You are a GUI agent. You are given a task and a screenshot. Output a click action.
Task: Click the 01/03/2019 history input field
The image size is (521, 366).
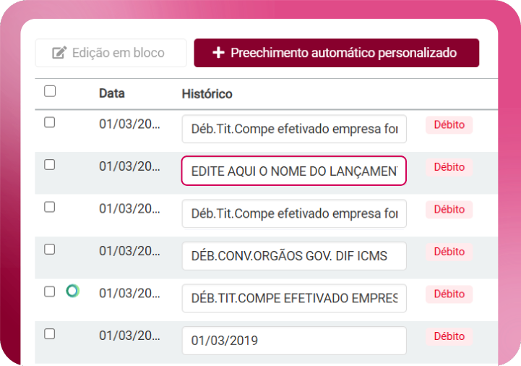[x=294, y=340]
